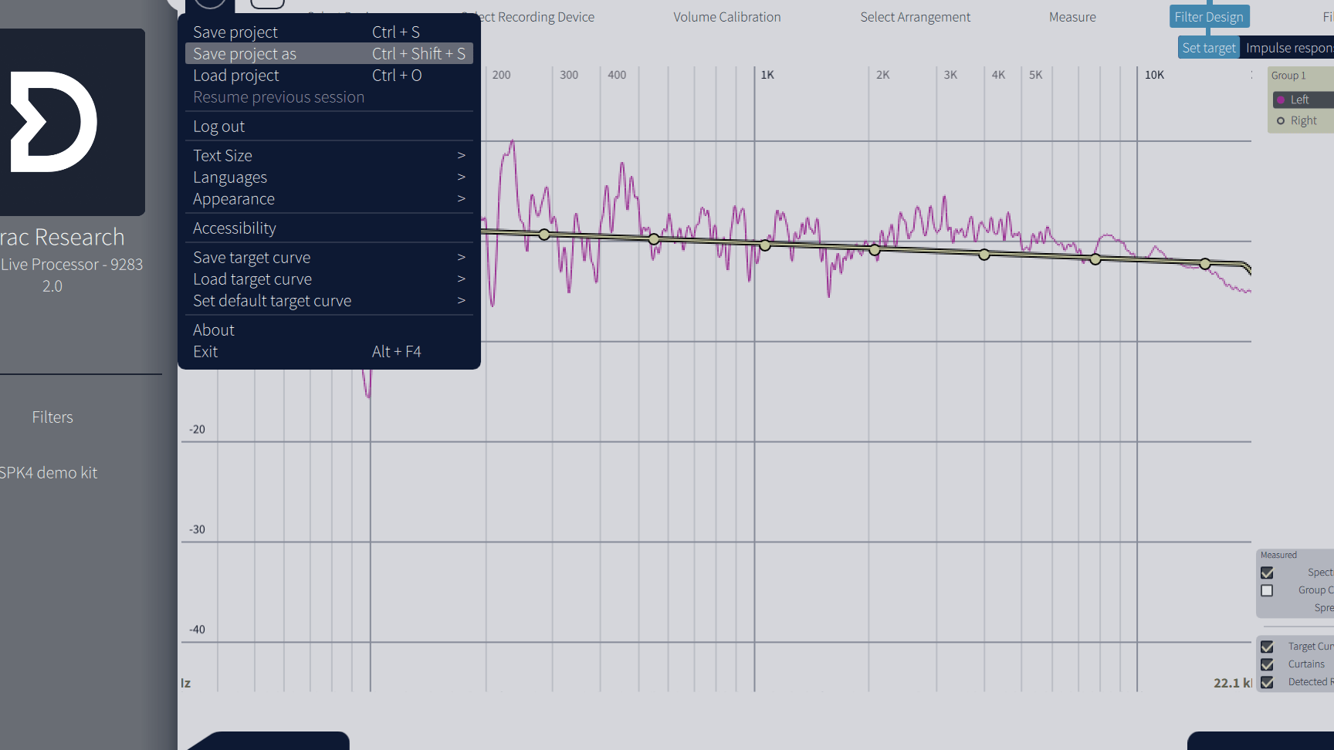Viewport: 1334px width, 750px height.
Task: Uncheck the Curtains visibility checkbox
Action: pyautogui.click(x=1267, y=664)
